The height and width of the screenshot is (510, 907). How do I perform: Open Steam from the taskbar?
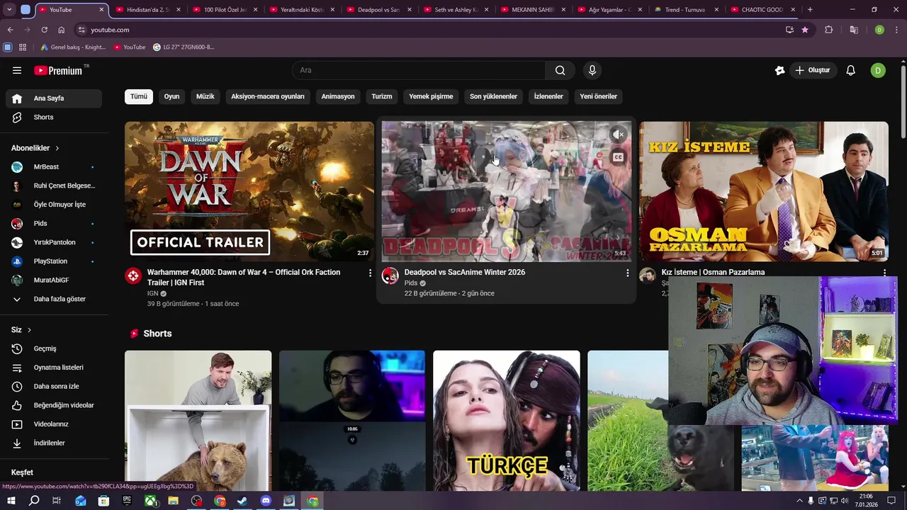coord(242,501)
